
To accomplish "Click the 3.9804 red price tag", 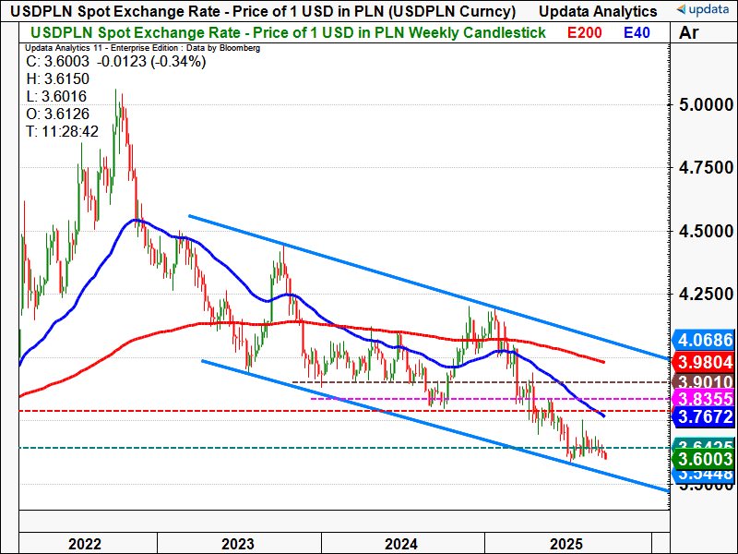I will point(703,362).
